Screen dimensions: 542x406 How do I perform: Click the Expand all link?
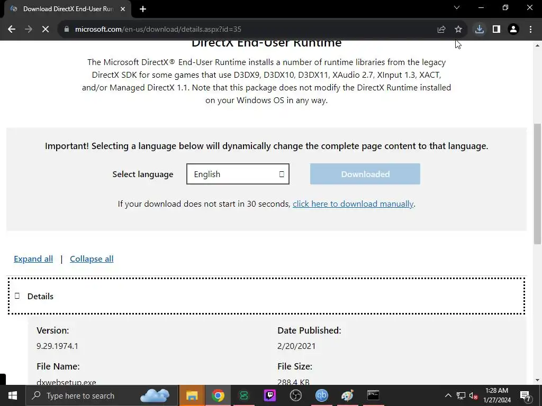pos(33,259)
